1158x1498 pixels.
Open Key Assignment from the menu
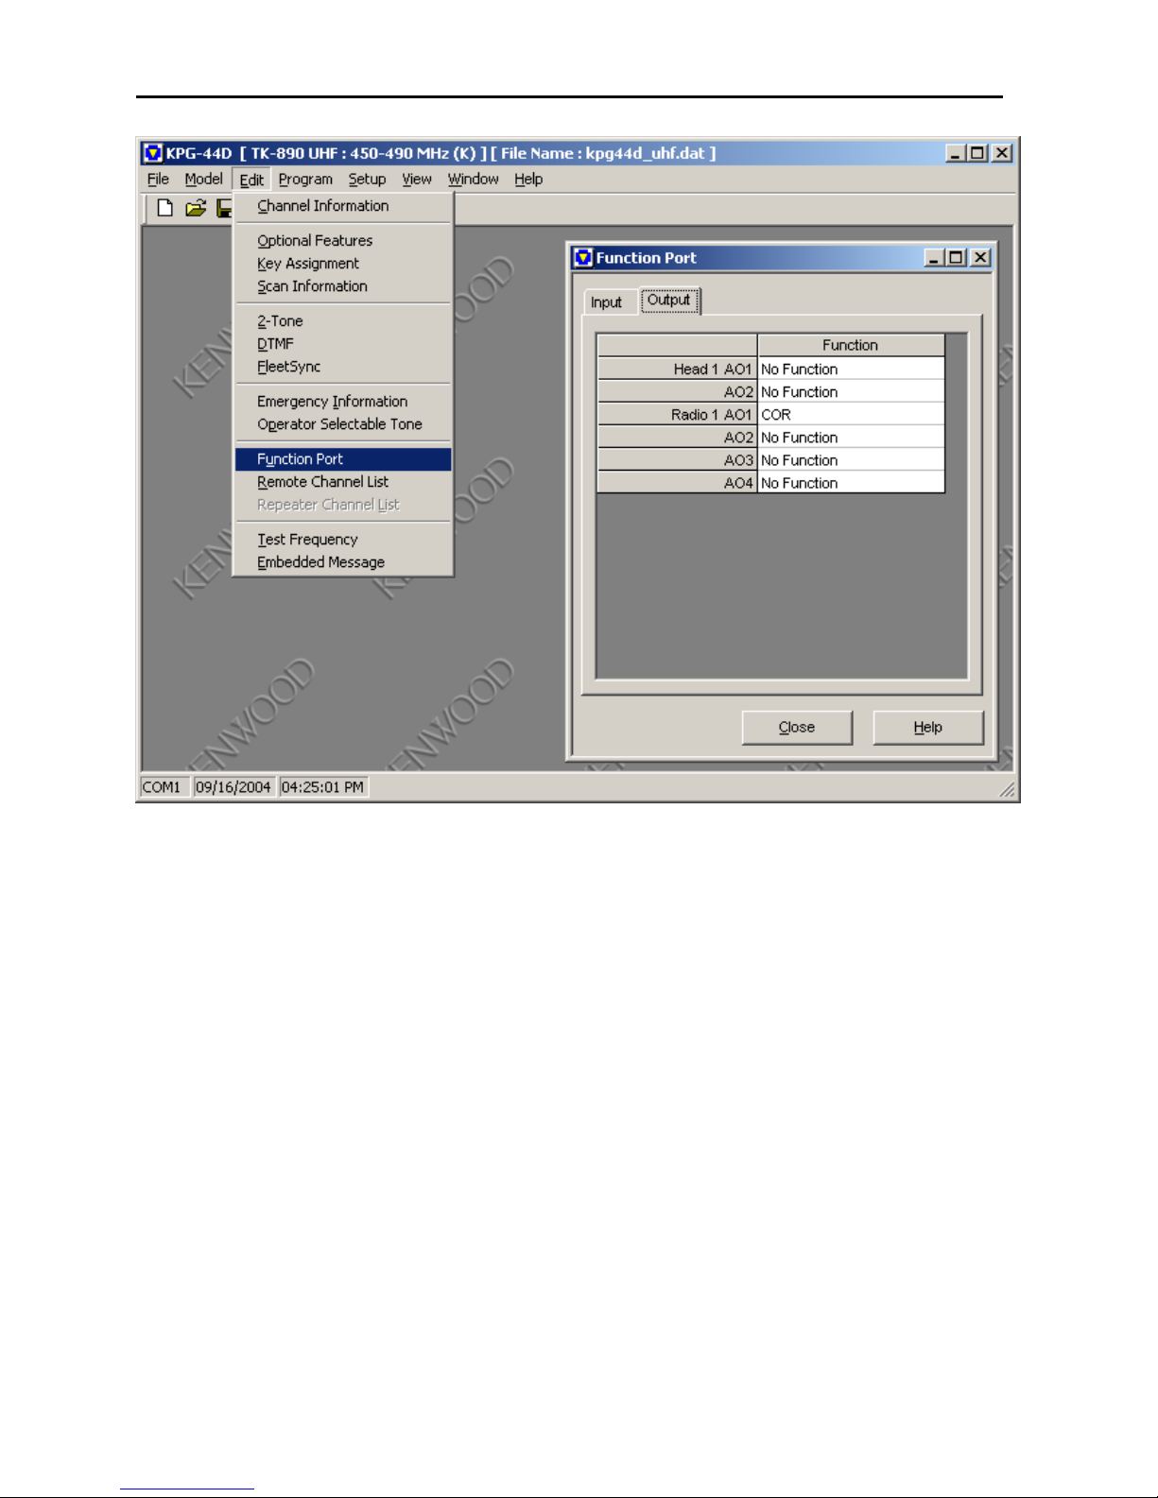click(x=343, y=264)
